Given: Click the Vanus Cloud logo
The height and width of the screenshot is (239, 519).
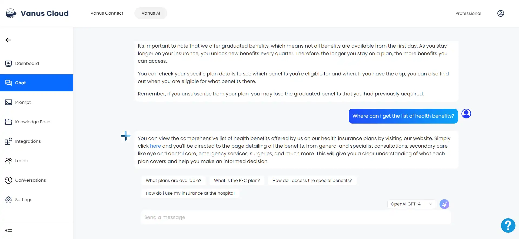Looking at the screenshot, I should point(37,13).
